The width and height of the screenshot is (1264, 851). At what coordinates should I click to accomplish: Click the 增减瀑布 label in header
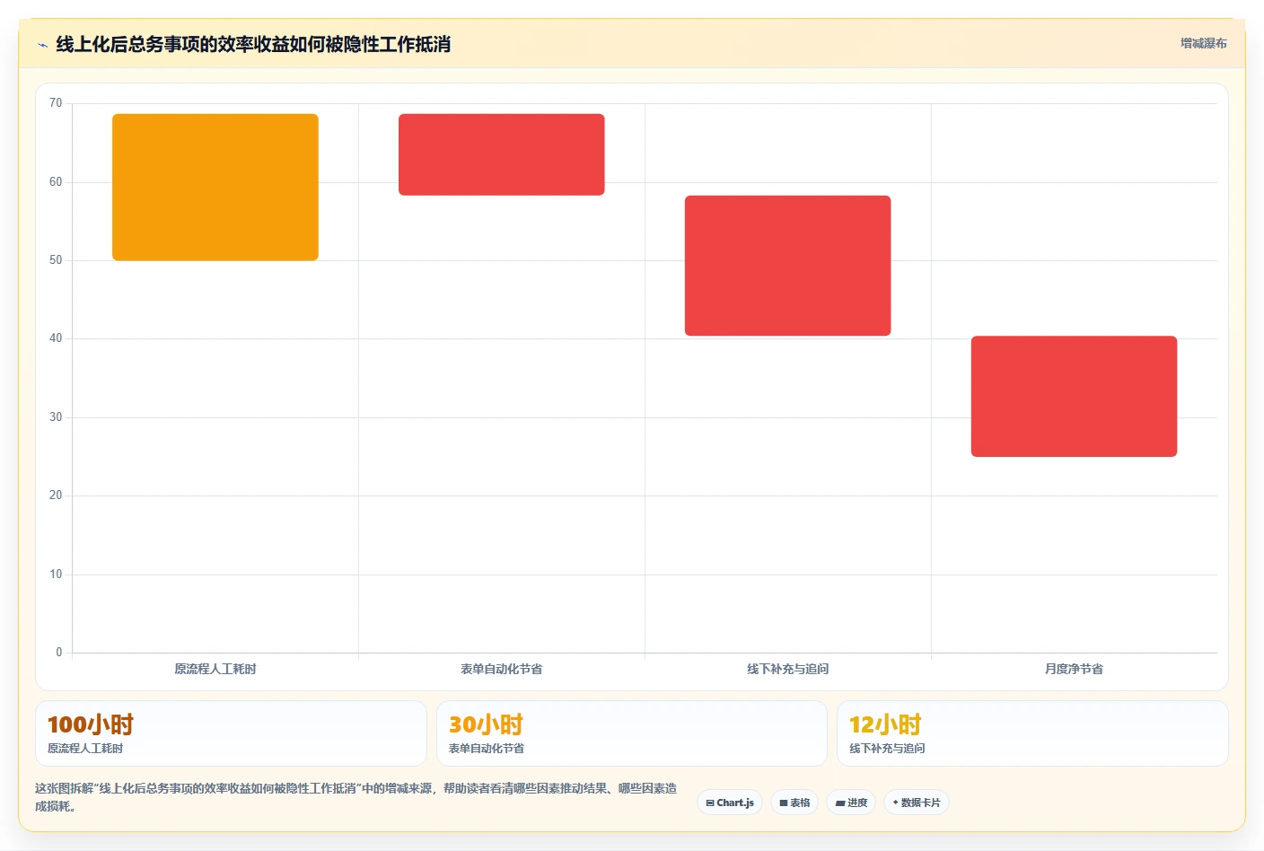click(x=1203, y=43)
